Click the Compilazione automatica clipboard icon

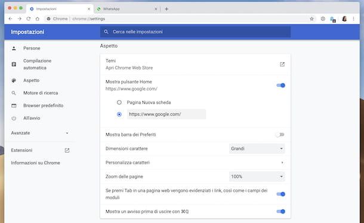14,64
